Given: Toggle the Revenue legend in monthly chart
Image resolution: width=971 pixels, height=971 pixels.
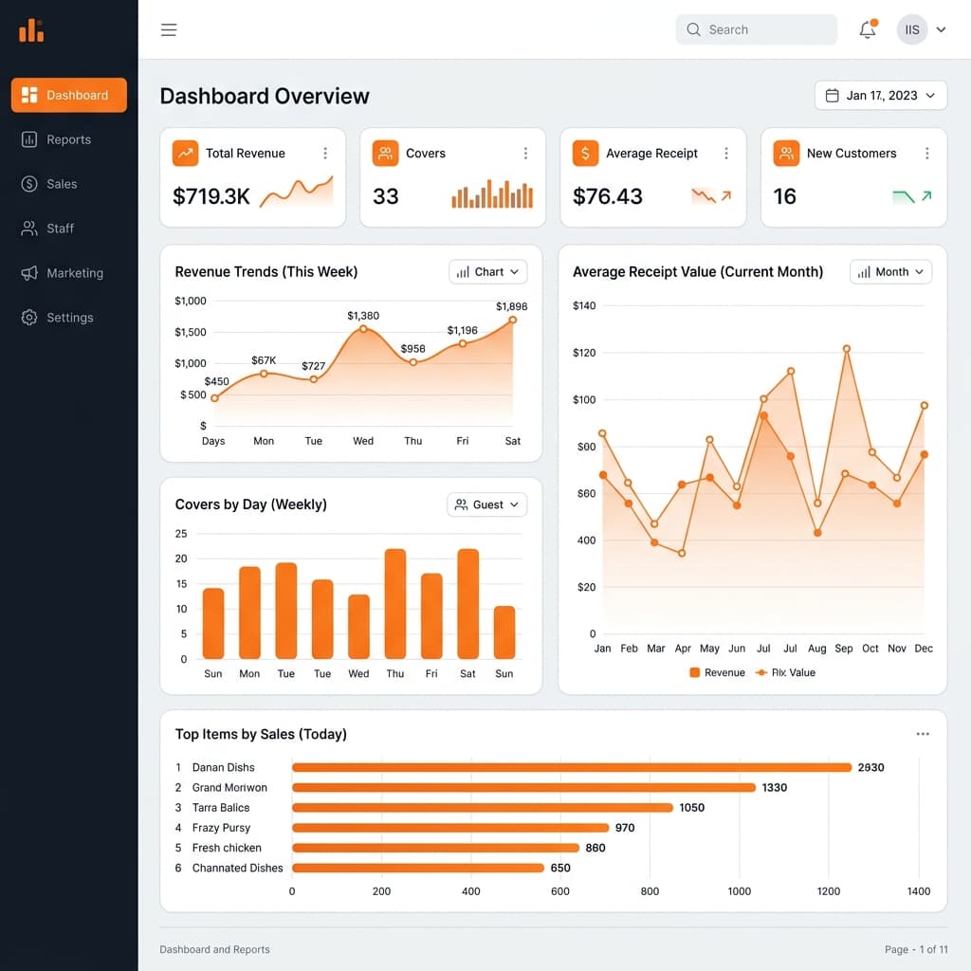Looking at the screenshot, I should point(716,672).
